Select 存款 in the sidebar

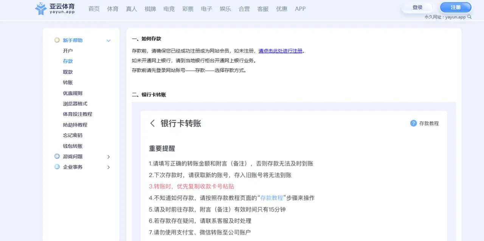click(x=68, y=61)
